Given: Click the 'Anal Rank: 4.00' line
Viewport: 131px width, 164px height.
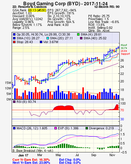Looking at the screenshot, I should tap(58, 25).
